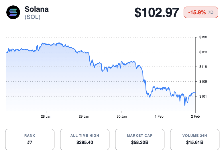224x152 pixels.
Task: Select the Market Cap $58.32B card
Action: [x=140, y=139]
